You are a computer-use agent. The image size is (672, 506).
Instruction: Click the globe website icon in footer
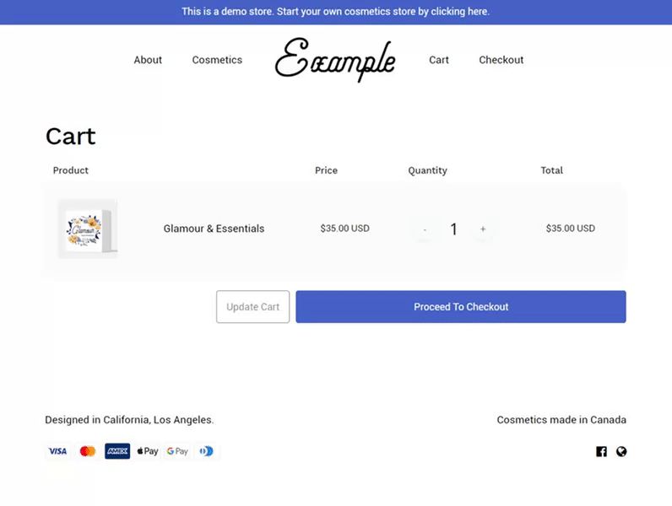coord(621,452)
